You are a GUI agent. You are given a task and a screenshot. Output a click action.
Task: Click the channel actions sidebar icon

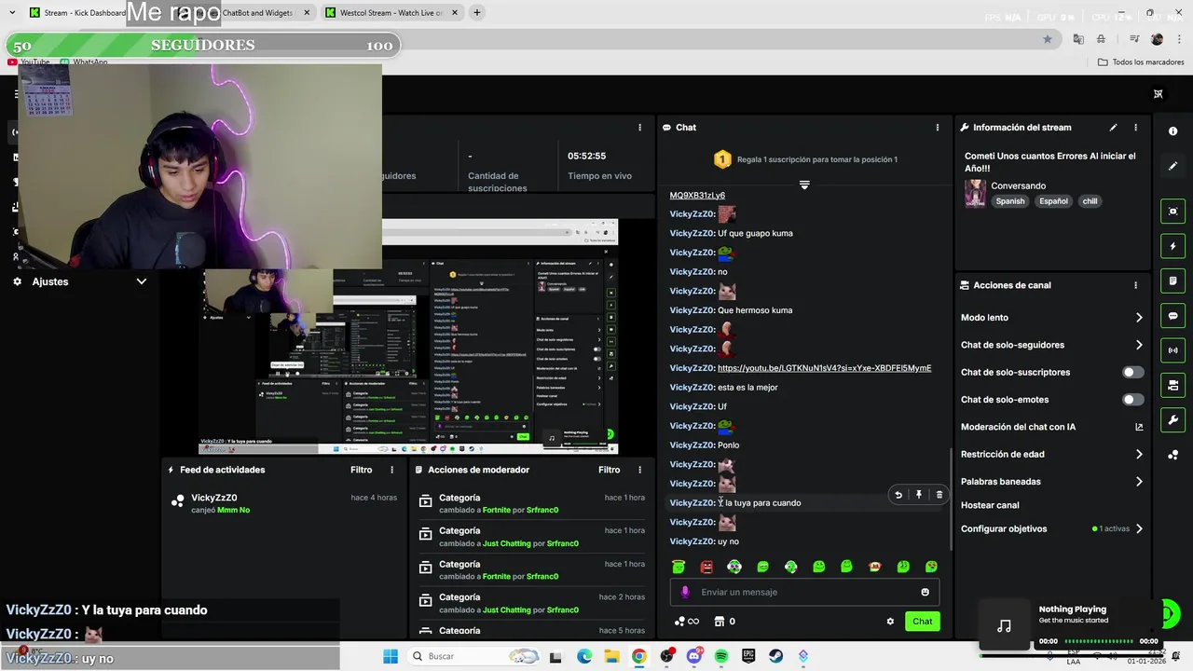1172,385
